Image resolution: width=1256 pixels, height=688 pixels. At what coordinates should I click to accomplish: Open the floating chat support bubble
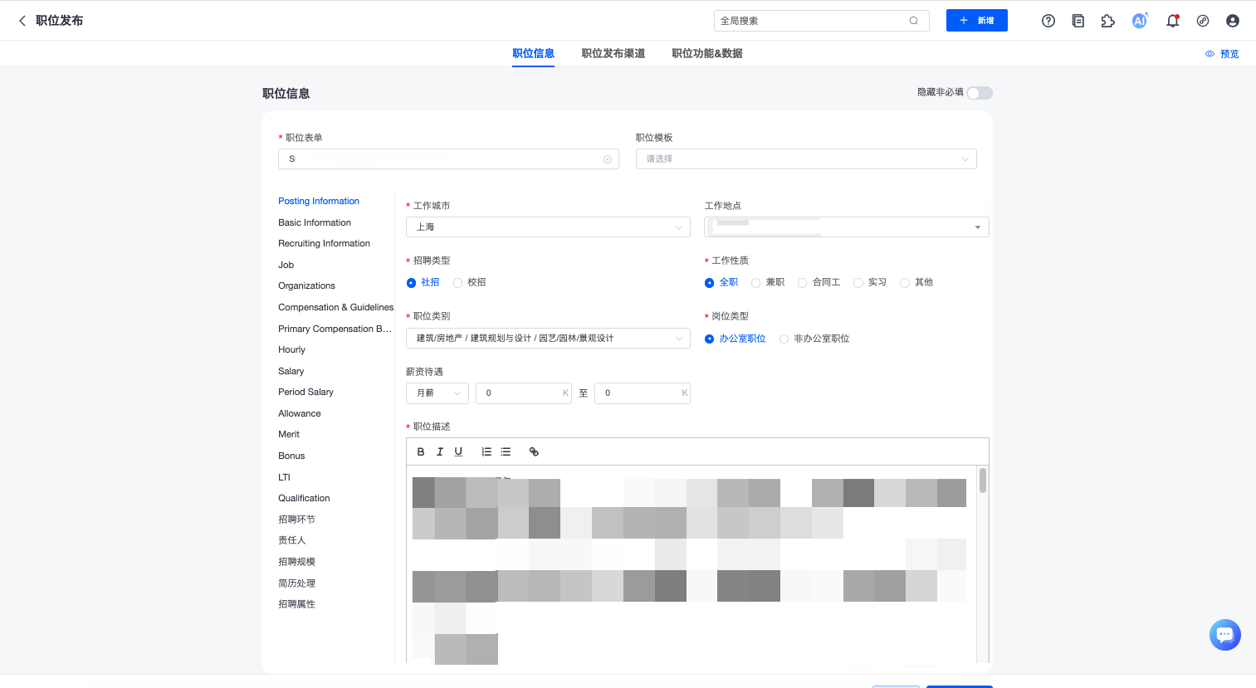[1224, 635]
